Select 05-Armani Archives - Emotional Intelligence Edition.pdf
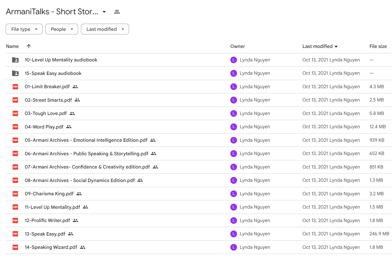The width and height of the screenshot is (392, 258). pyautogui.click(x=86, y=140)
